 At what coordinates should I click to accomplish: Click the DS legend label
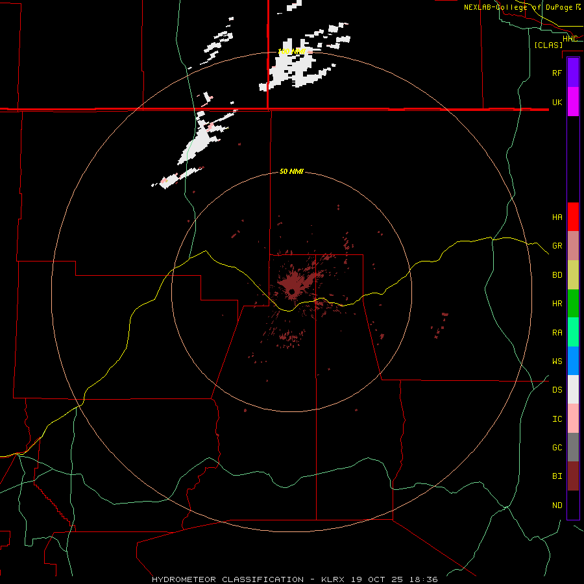coord(557,389)
